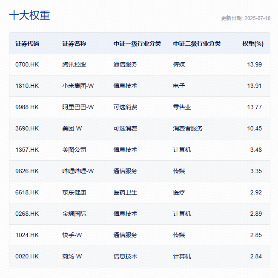The width and height of the screenshot is (278, 278).
Task: Click 通信服务 in the 哔哩哔哩-W row
Action: (x=125, y=171)
